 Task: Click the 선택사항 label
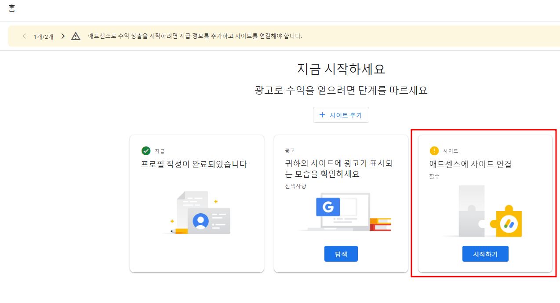click(x=295, y=186)
